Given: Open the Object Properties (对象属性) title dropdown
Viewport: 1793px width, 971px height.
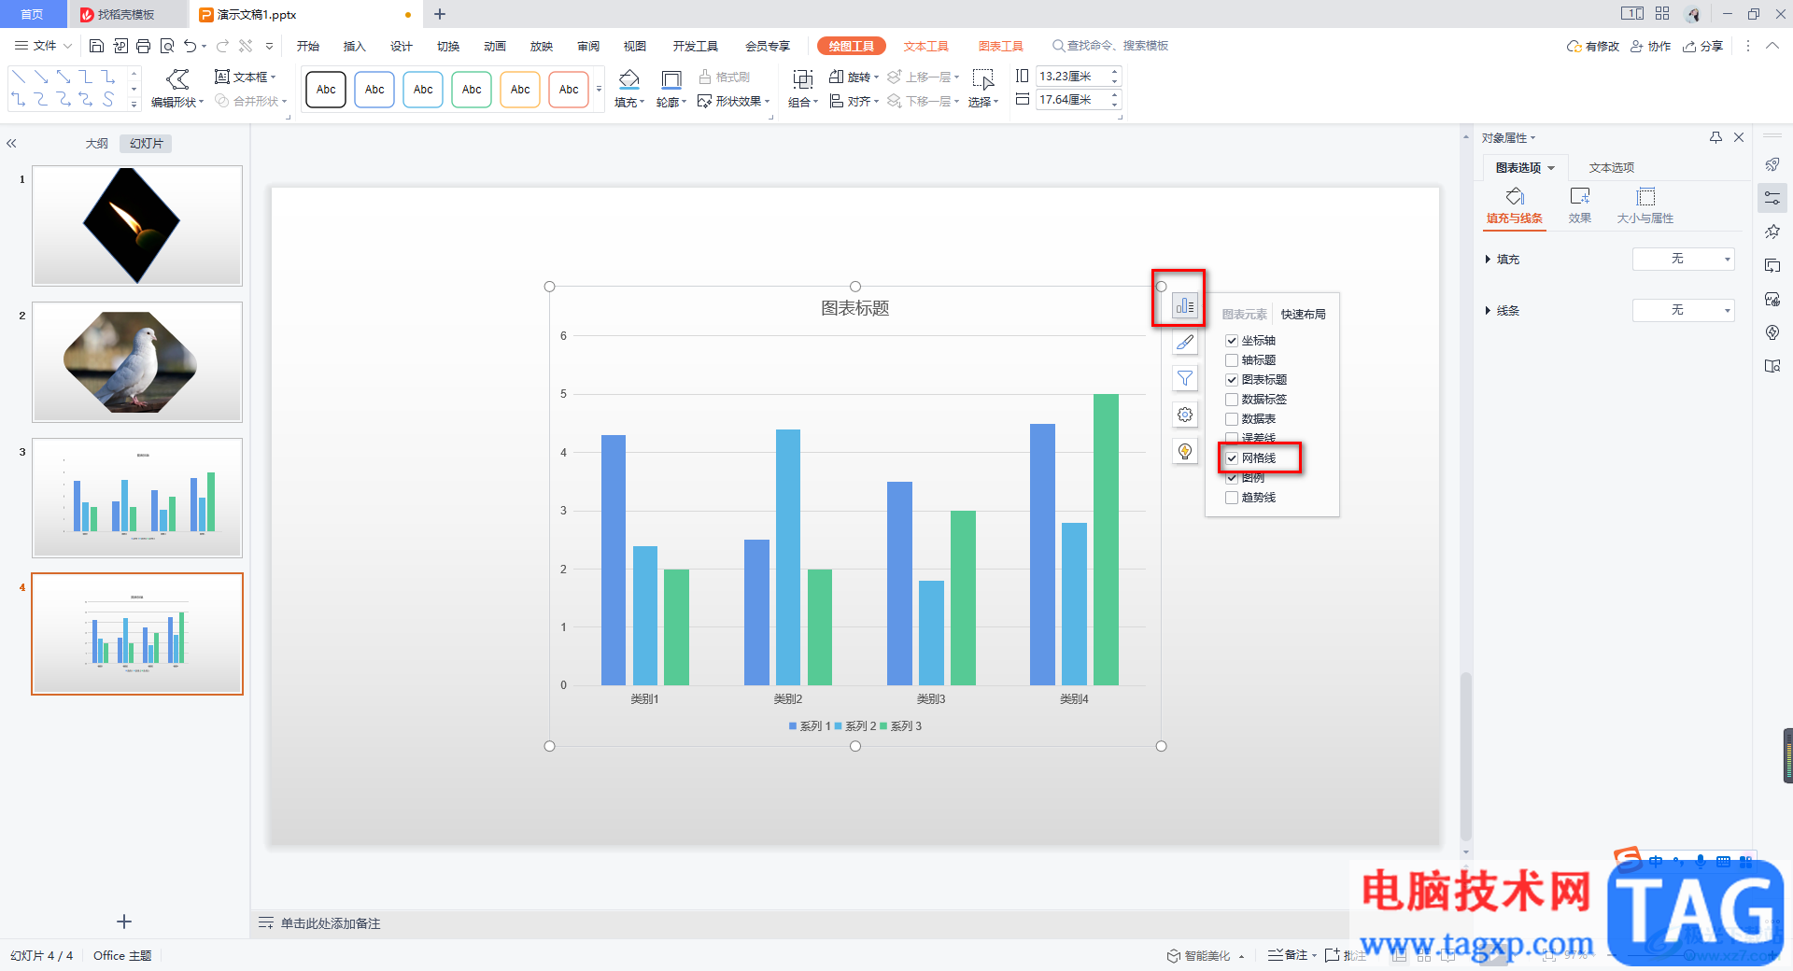Looking at the screenshot, I should (1508, 138).
